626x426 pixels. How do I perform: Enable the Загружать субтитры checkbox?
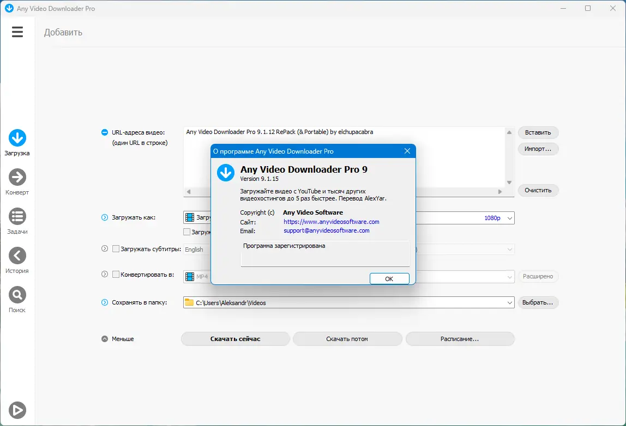tap(116, 248)
